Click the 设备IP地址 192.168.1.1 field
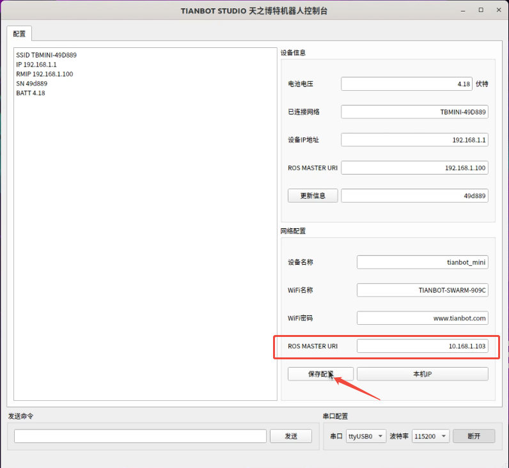This screenshot has width=509, height=468. point(414,140)
